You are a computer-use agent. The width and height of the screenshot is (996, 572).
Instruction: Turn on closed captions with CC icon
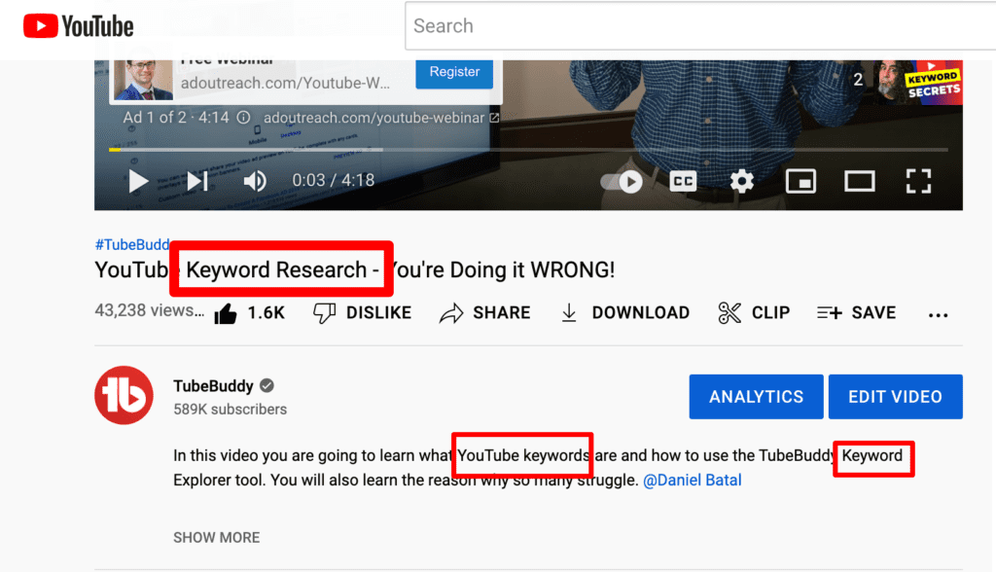tap(683, 181)
